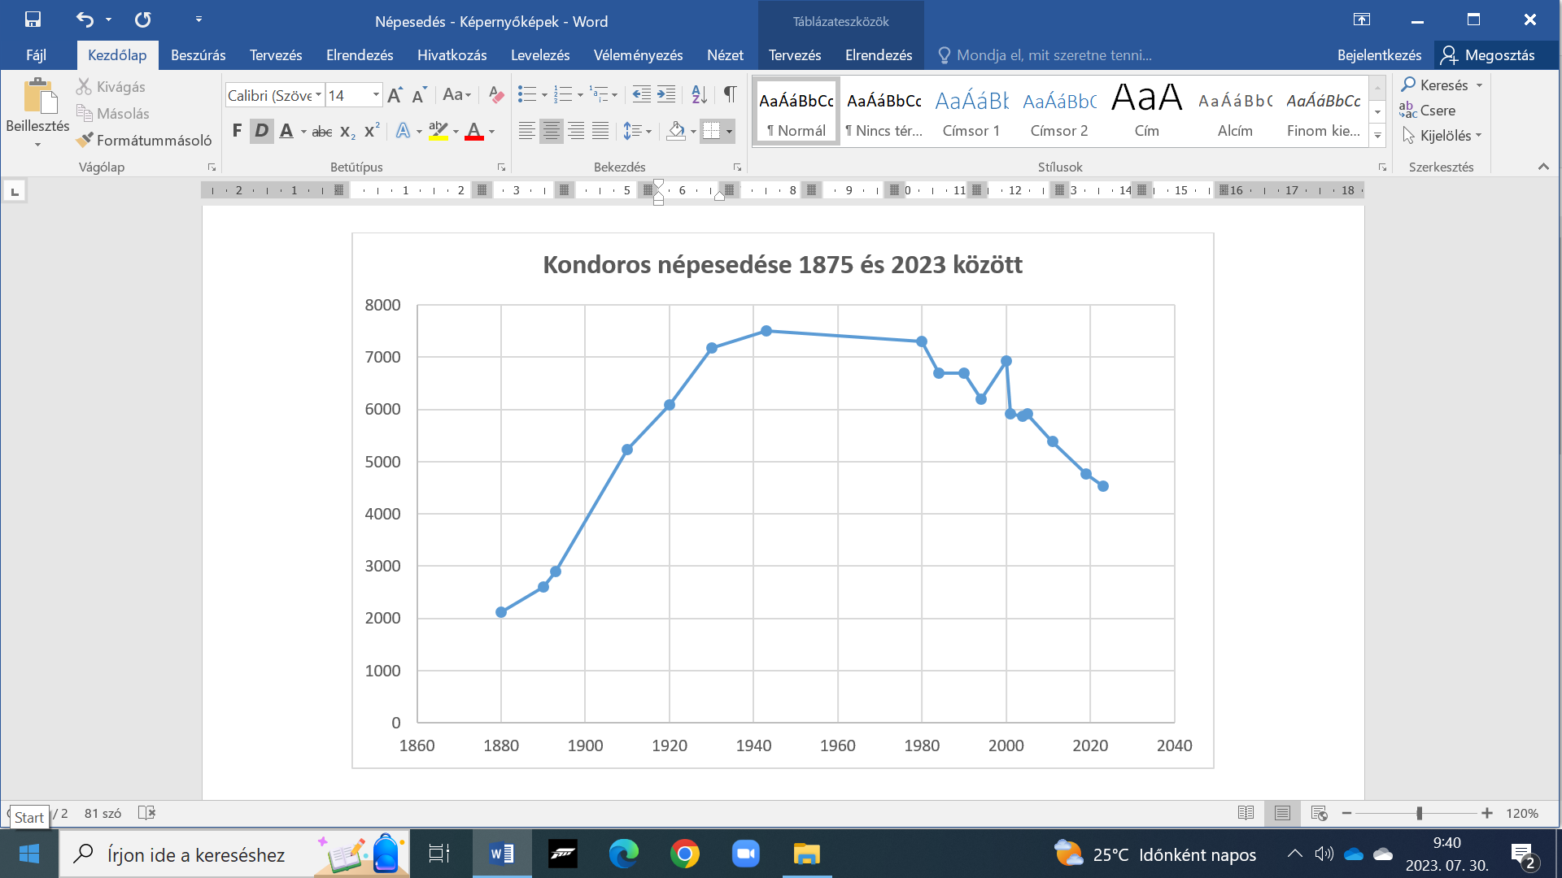Viewport: 1562px width, 878px height.
Task: Cut selection with Kivágás
Action: tap(111, 87)
